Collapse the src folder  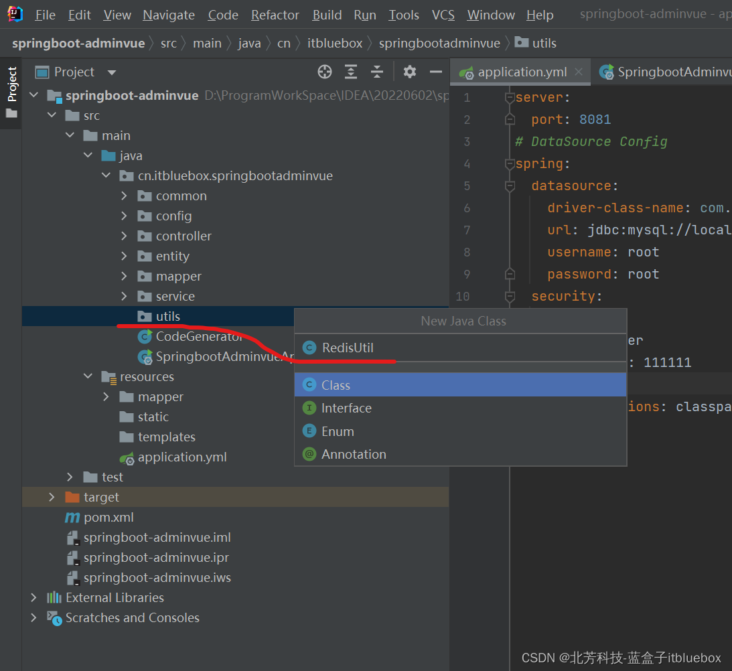pyautogui.click(x=52, y=115)
